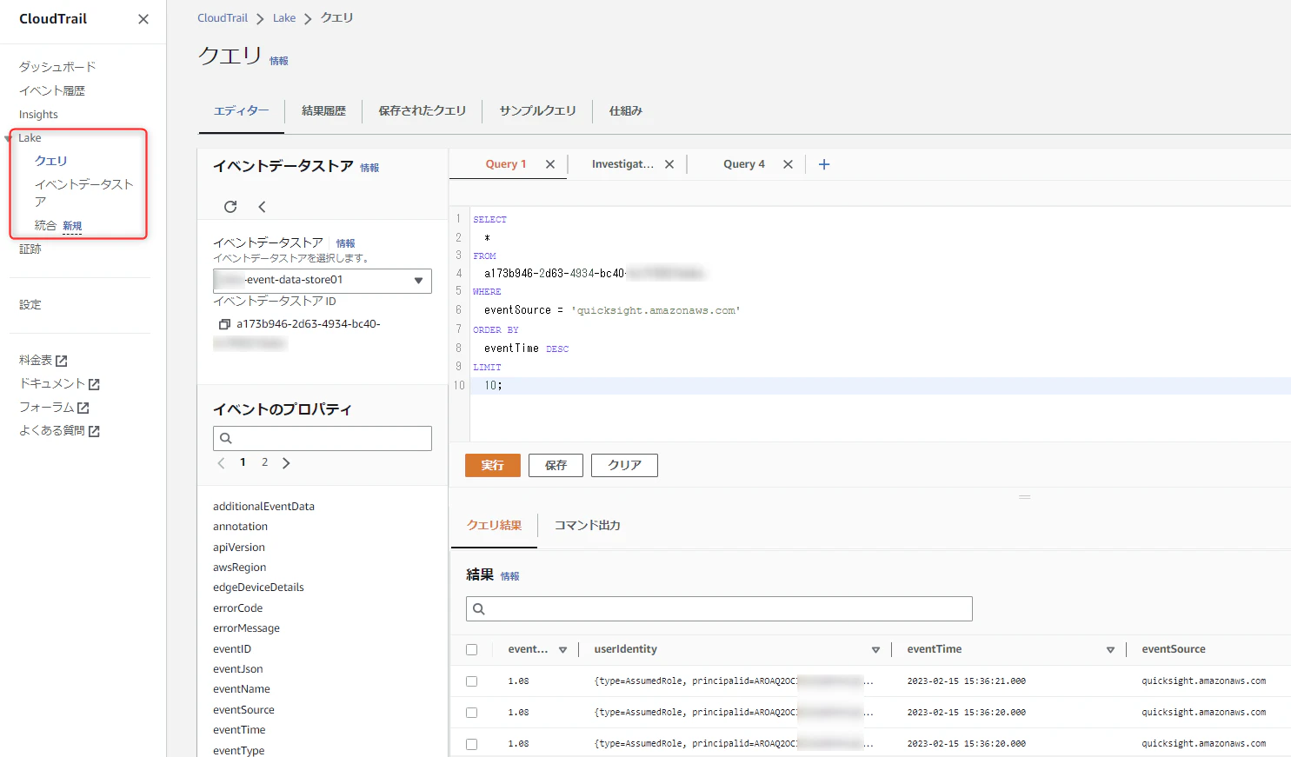1291x757 pixels.
Task: Open the よくある質問 external link
Action: pos(59,430)
